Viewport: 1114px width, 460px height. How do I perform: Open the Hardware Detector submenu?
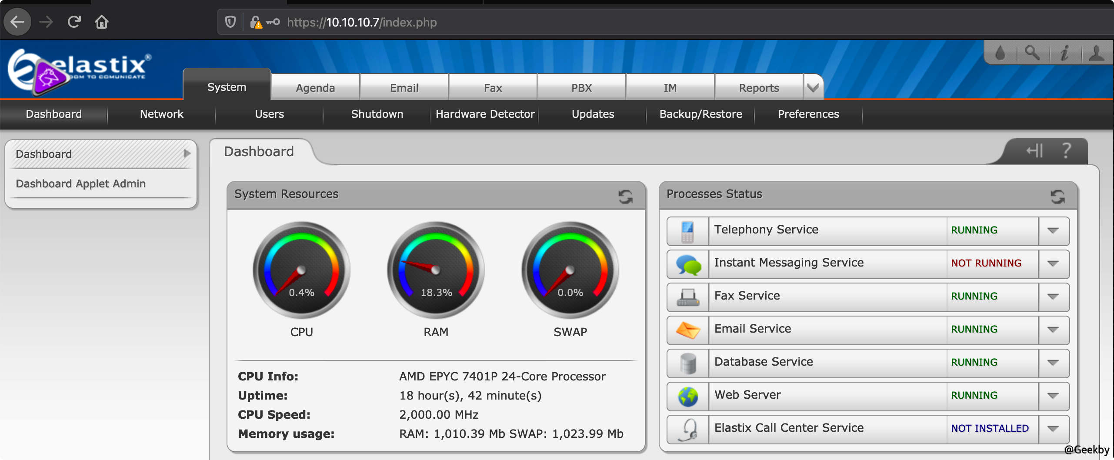pos(485,114)
